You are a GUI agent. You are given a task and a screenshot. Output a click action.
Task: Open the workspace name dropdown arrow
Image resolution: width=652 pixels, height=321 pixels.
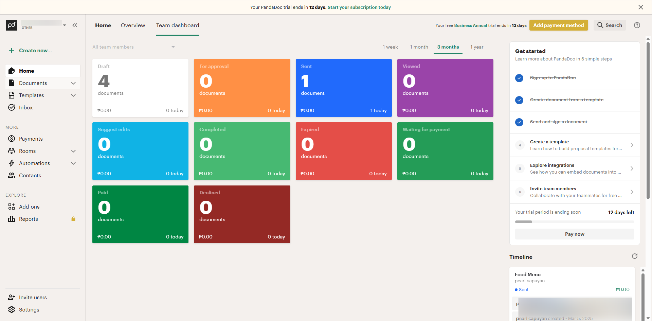pos(65,25)
